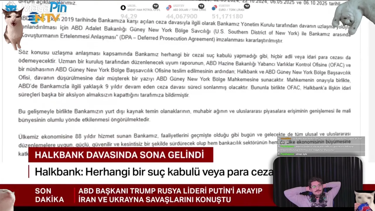Open TradingView logo on the EURTRY widget
The width and height of the screenshot is (375, 211).
[x=247, y=6]
